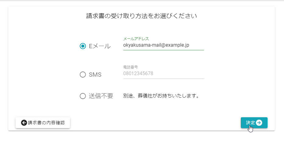Click the 別途、葬儀社がお持ちいたします note
This screenshot has height=143, width=284.
(161, 96)
